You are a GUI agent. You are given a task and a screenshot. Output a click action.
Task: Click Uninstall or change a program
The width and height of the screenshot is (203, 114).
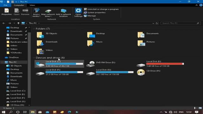(101, 9)
